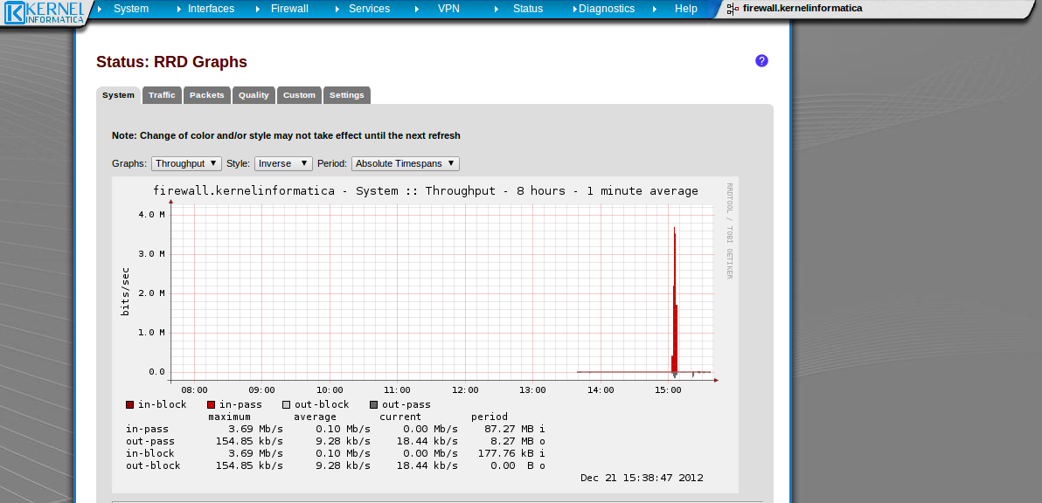
Task: Click the out-block legend color swatch
Action: coord(287,405)
